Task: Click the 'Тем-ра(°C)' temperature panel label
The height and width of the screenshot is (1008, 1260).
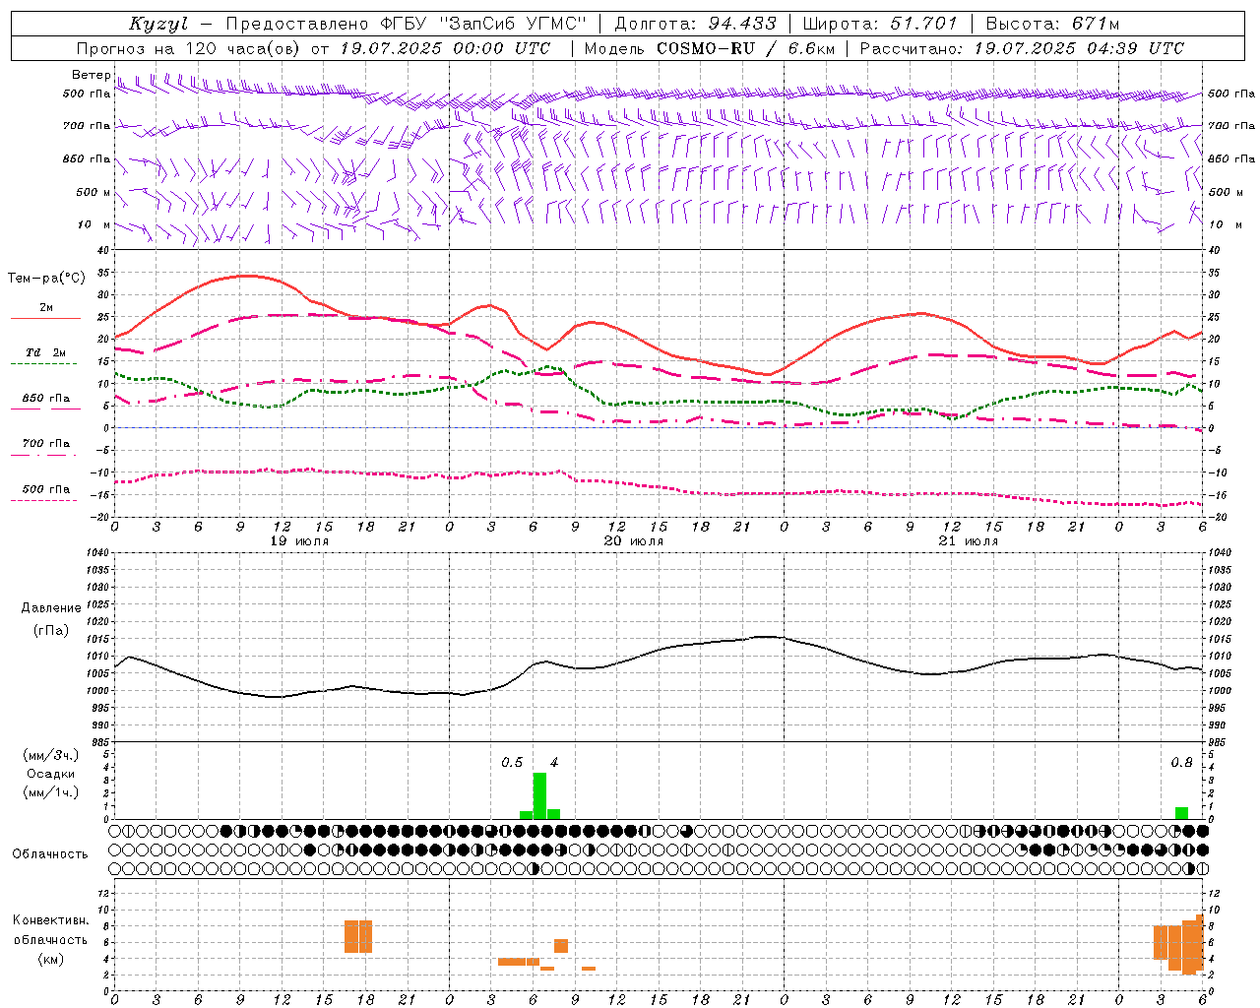Action: [x=46, y=279]
